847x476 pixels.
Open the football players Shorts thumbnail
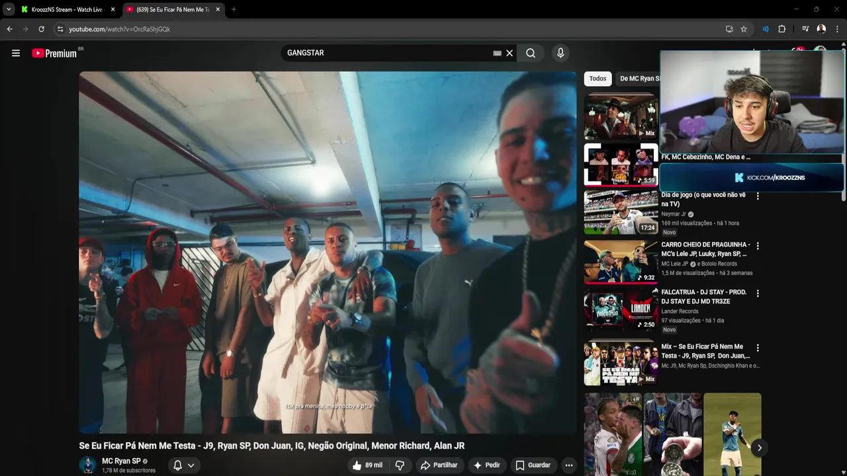coord(613,434)
